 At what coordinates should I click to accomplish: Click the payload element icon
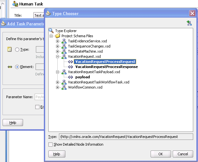pyautogui.click(x=70, y=77)
